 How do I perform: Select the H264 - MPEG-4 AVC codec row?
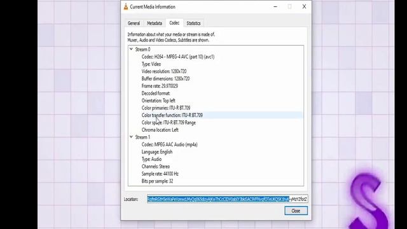178,57
